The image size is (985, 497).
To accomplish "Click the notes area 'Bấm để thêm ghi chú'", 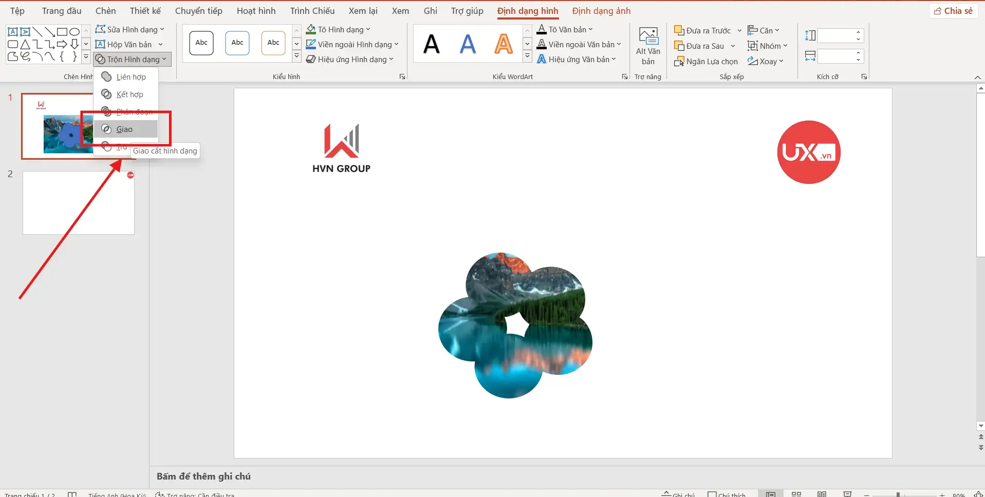I will click(203, 476).
